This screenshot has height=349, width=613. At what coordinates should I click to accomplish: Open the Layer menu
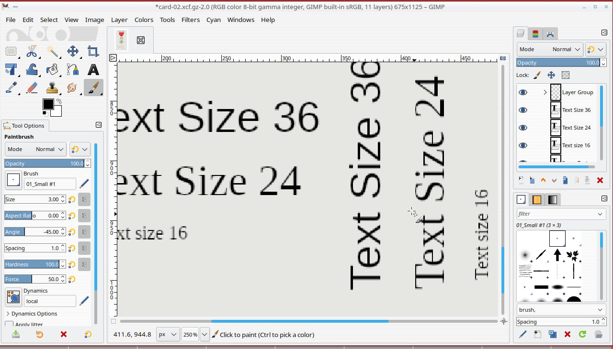click(x=119, y=20)
